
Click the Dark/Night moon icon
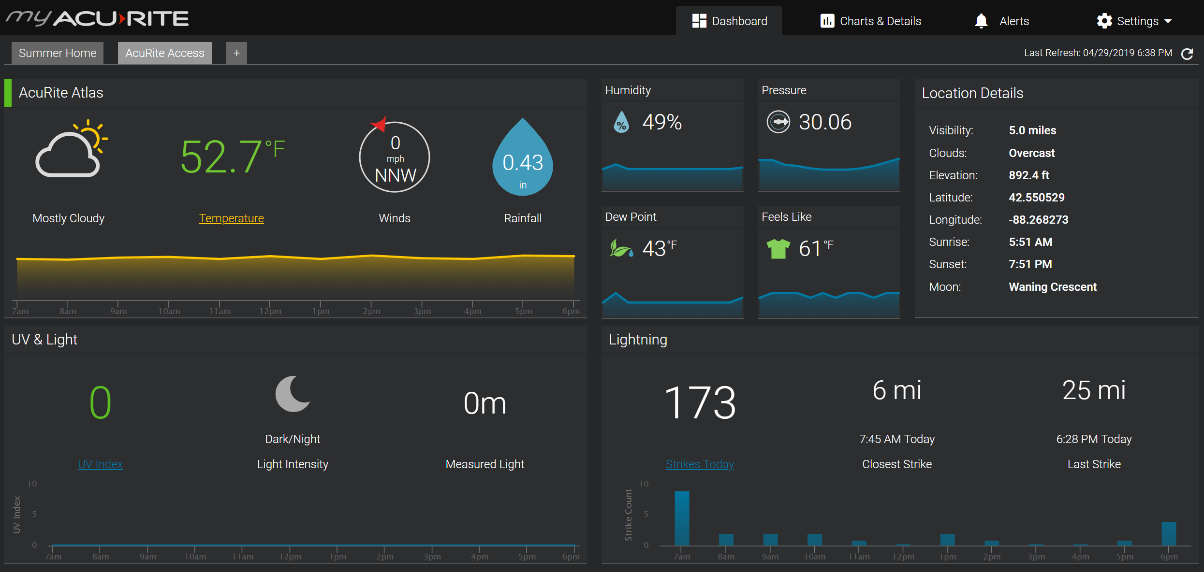click(x=293, y=394)
